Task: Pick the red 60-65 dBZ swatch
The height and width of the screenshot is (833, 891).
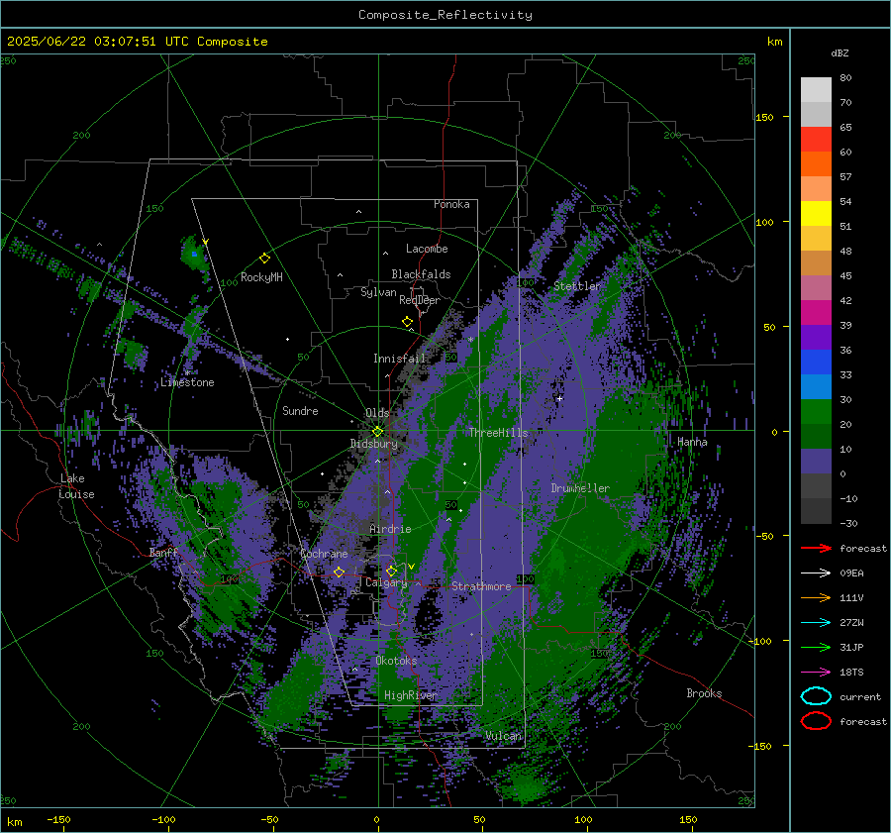Action: click(x=816, y=140)
